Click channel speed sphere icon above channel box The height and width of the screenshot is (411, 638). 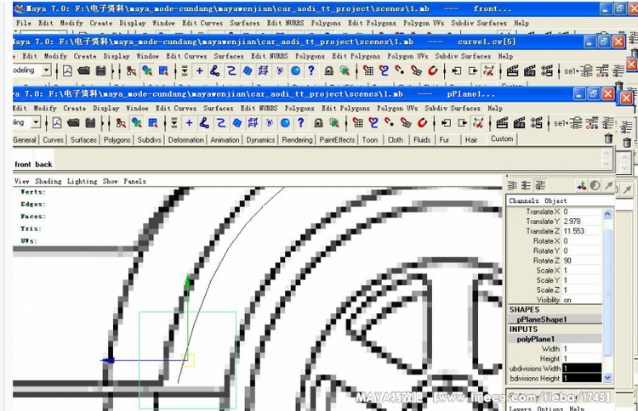click(x=595, y=186)
